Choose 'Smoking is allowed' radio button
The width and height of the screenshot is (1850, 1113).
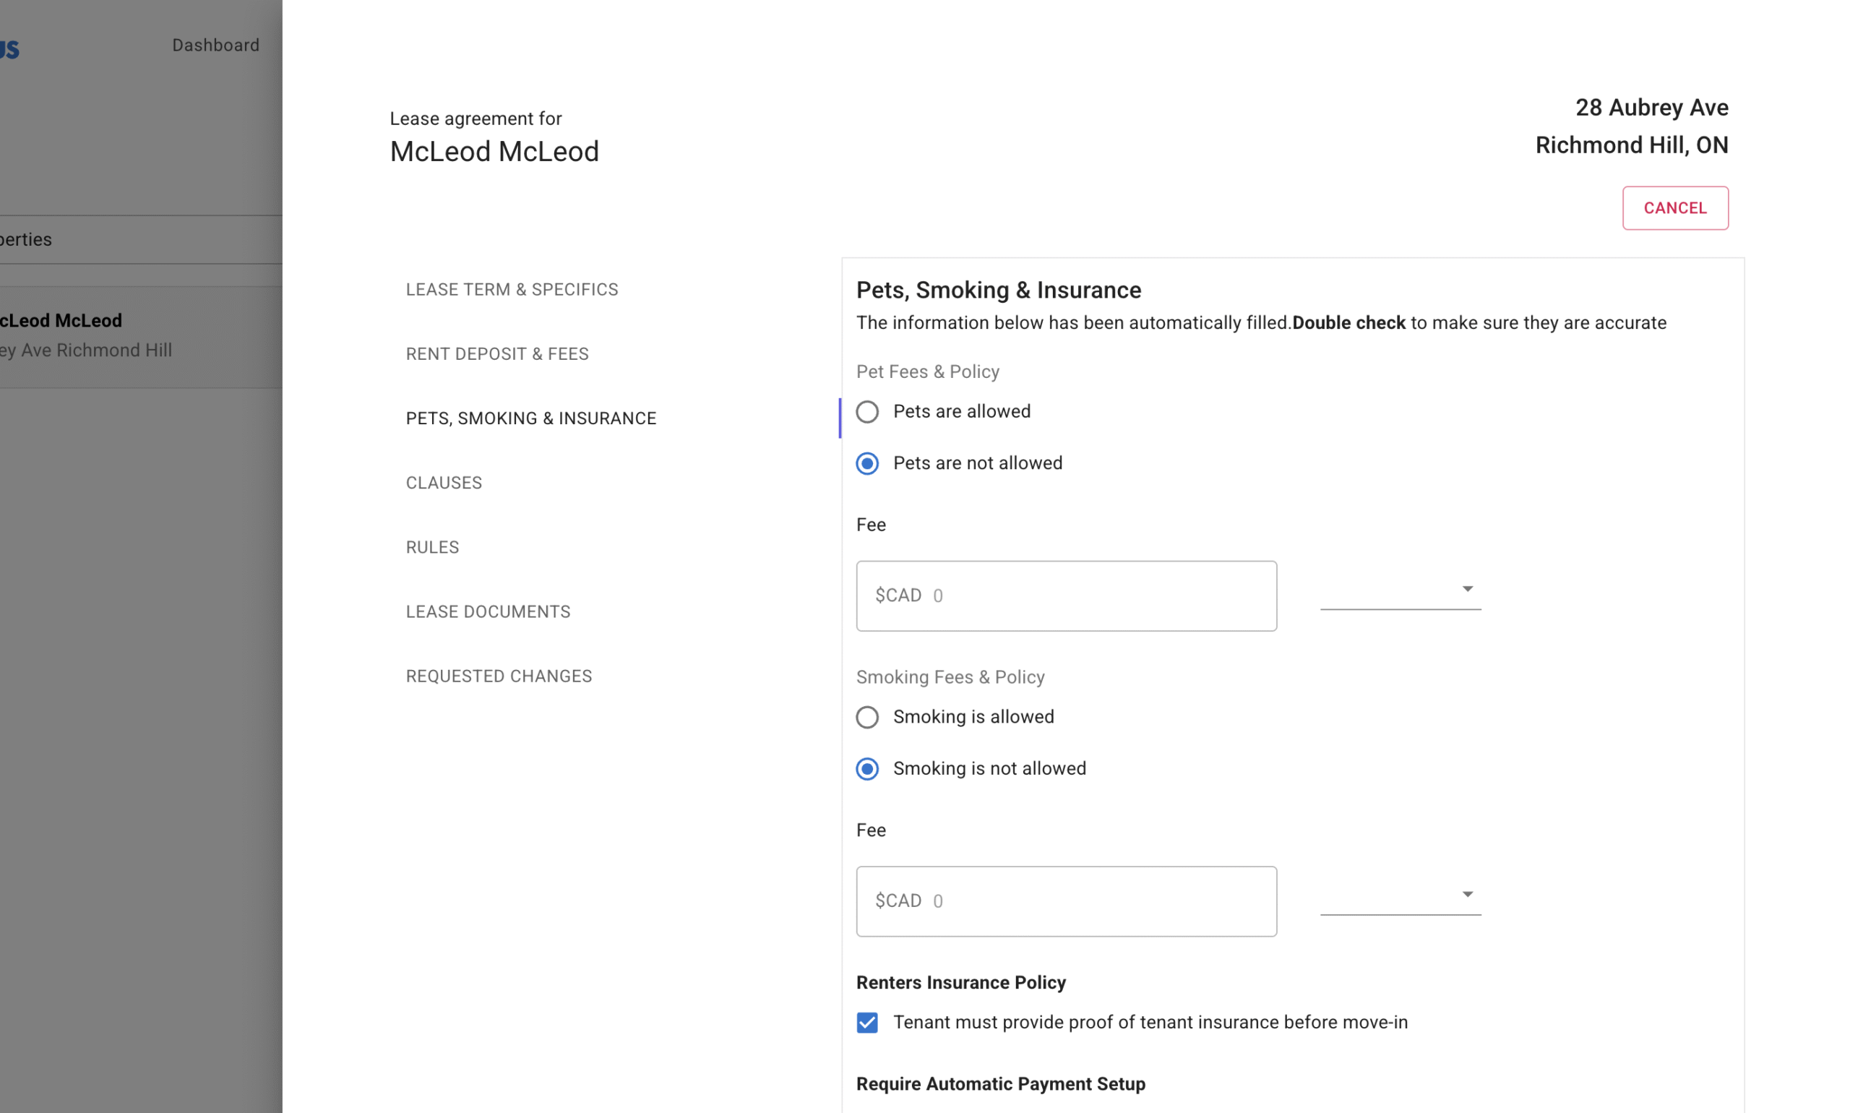coord(867,717)
